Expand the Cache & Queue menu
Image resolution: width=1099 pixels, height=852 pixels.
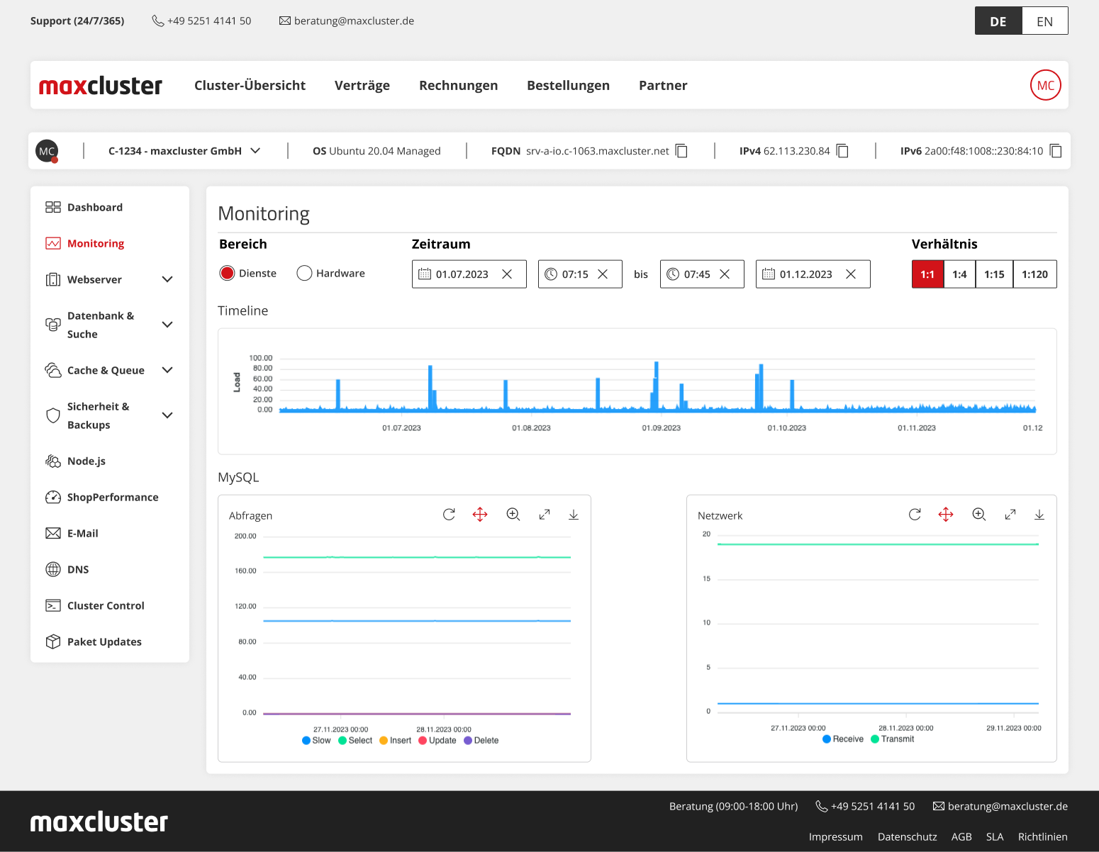pos(167,370)
